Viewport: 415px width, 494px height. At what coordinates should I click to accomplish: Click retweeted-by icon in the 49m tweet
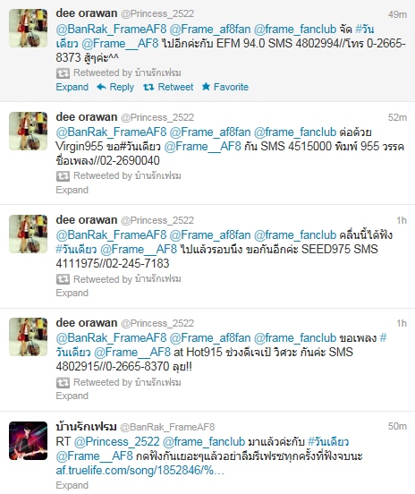coord(63,73)
